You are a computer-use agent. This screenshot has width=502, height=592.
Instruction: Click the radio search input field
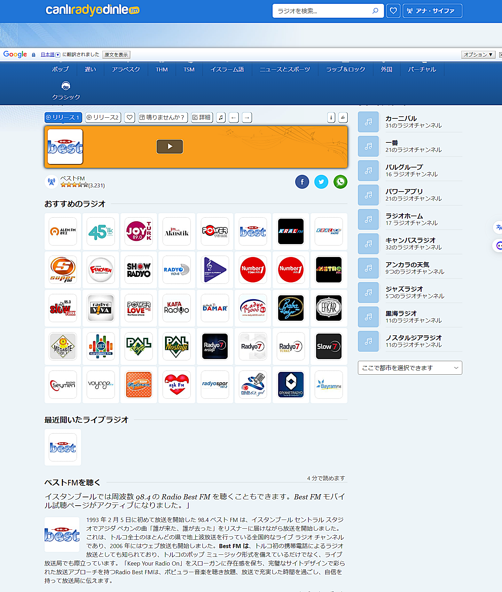322,11
